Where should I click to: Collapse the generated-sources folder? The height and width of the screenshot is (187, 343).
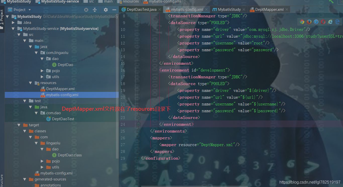[25, 179]
